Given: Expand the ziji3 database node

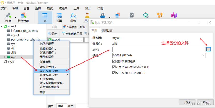Looking at the screenshot, I should pos(5,57).
